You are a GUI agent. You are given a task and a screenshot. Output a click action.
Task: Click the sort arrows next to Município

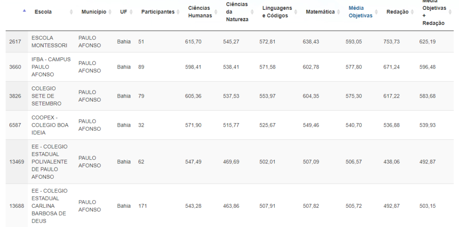[x=110, y=12]
